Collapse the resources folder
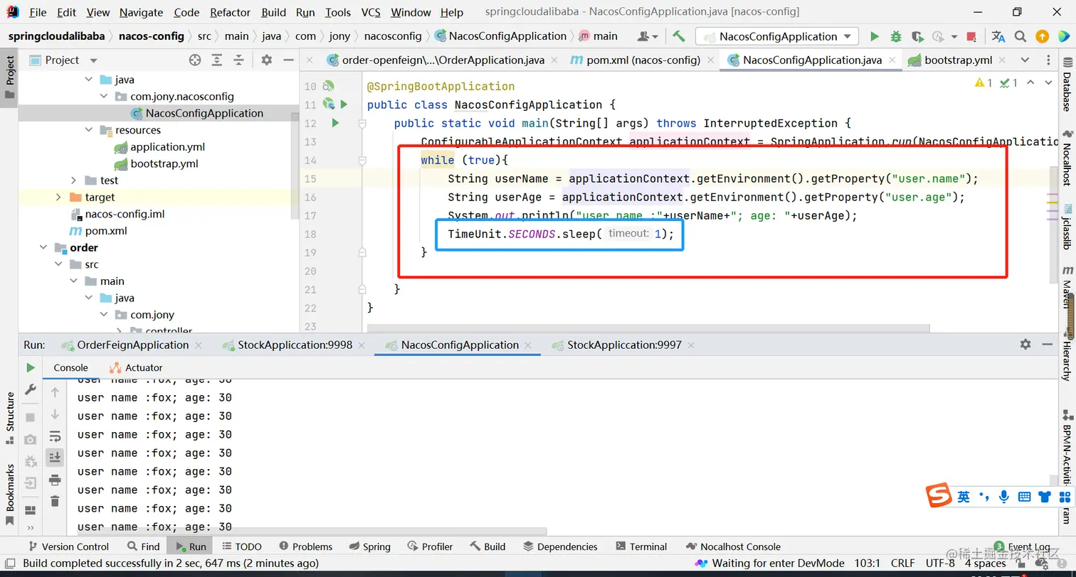1076x577 pixels. [89, 130]
